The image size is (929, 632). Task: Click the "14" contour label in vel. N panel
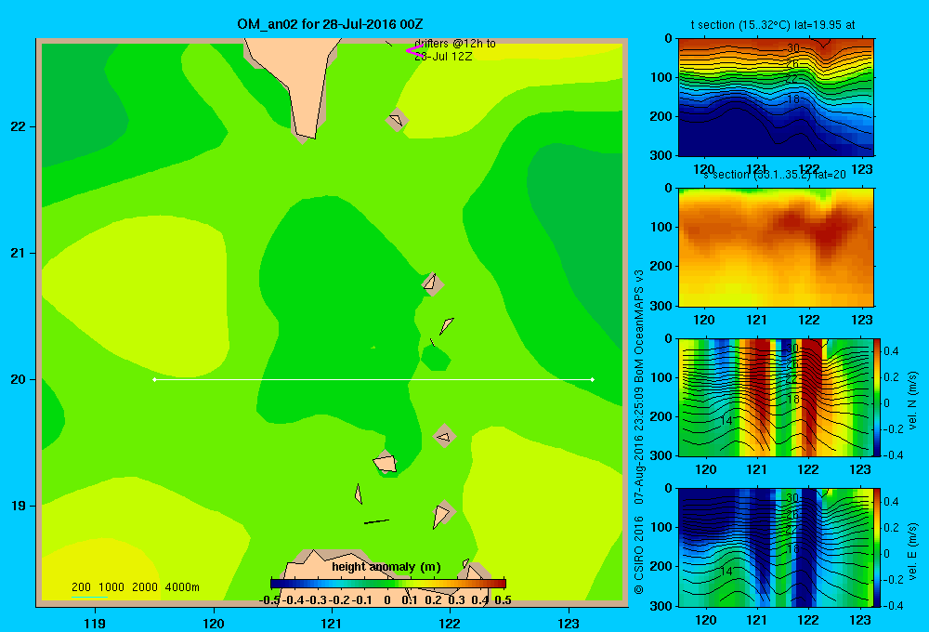(726, 420)
